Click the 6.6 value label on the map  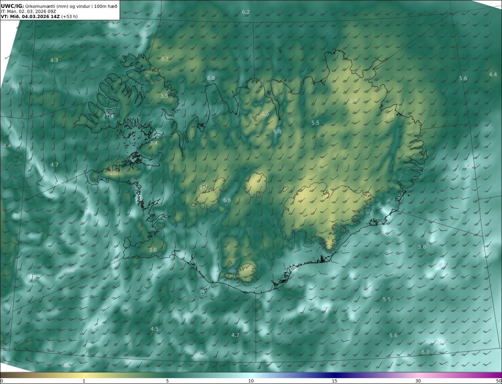(227, 200)
